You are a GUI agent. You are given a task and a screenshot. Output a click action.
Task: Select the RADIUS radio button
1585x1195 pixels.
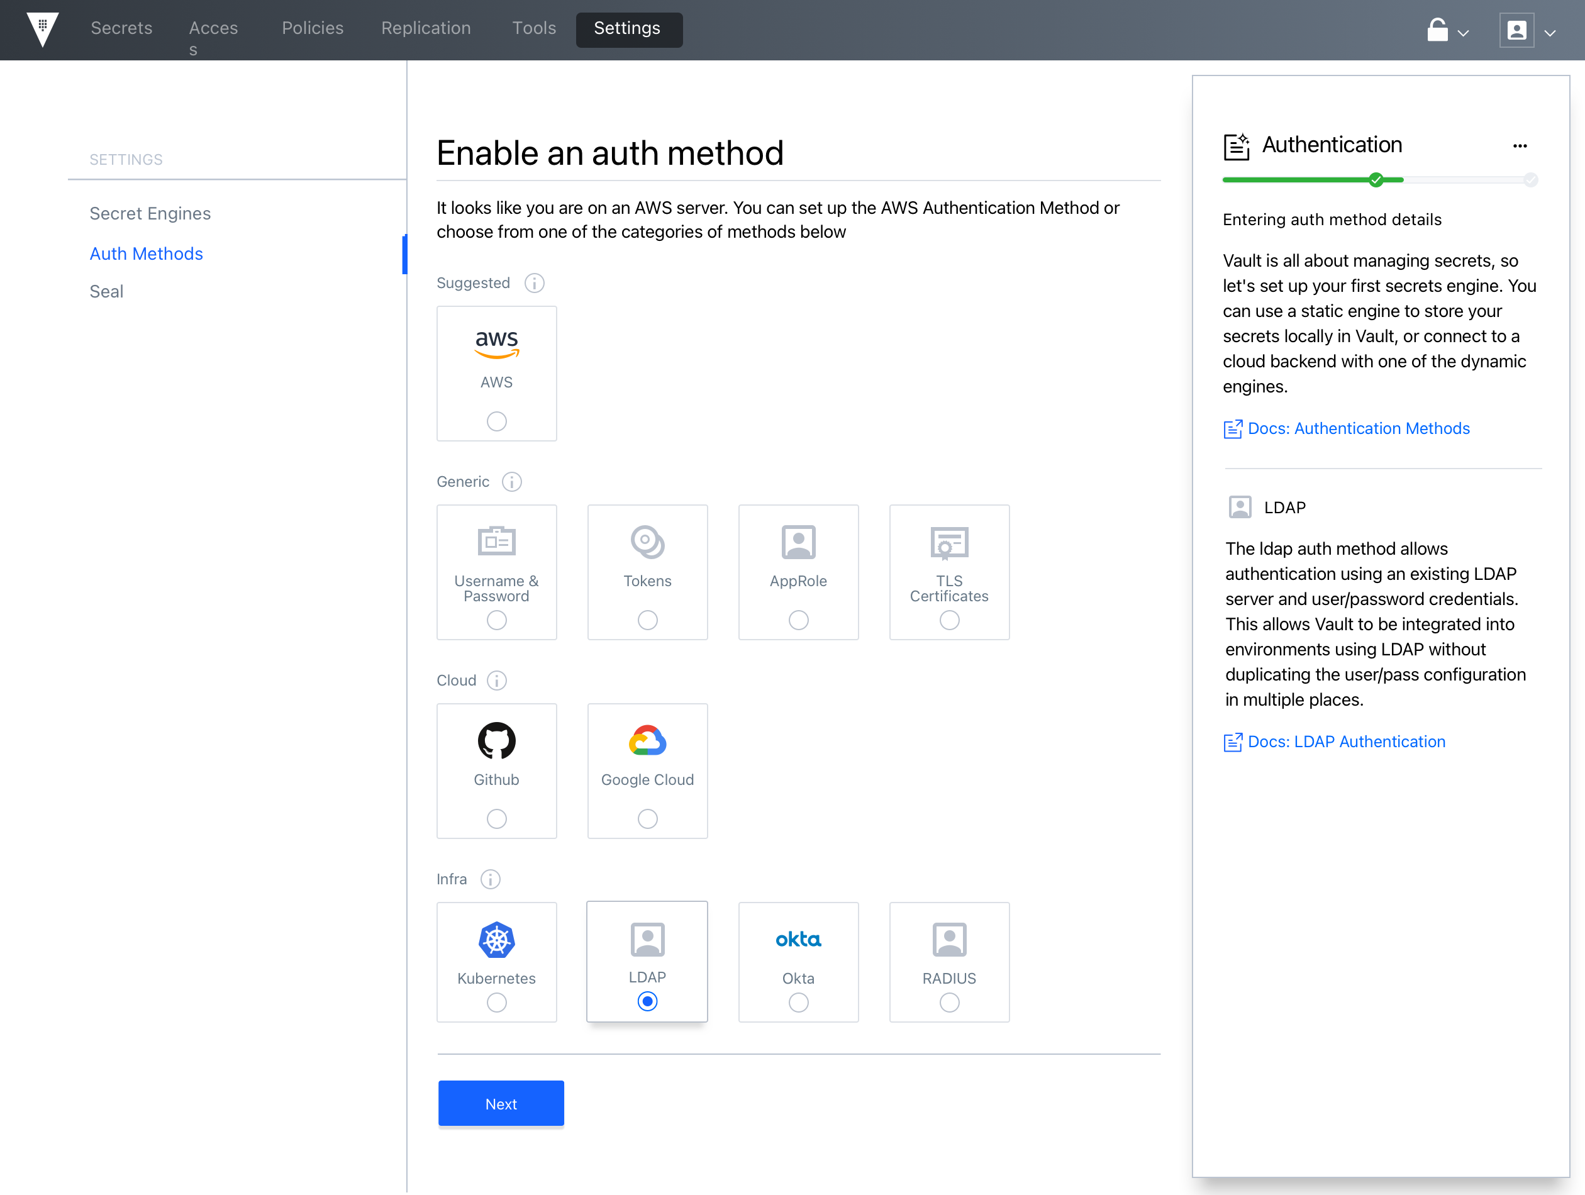pos(949,1003)
